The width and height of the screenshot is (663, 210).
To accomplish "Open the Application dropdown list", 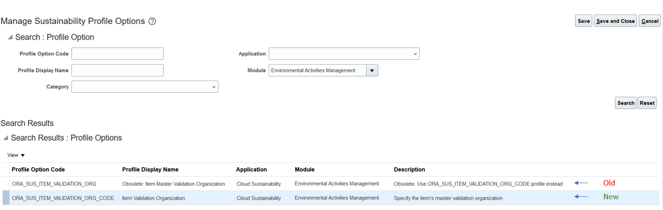I will tap(344, 54).
